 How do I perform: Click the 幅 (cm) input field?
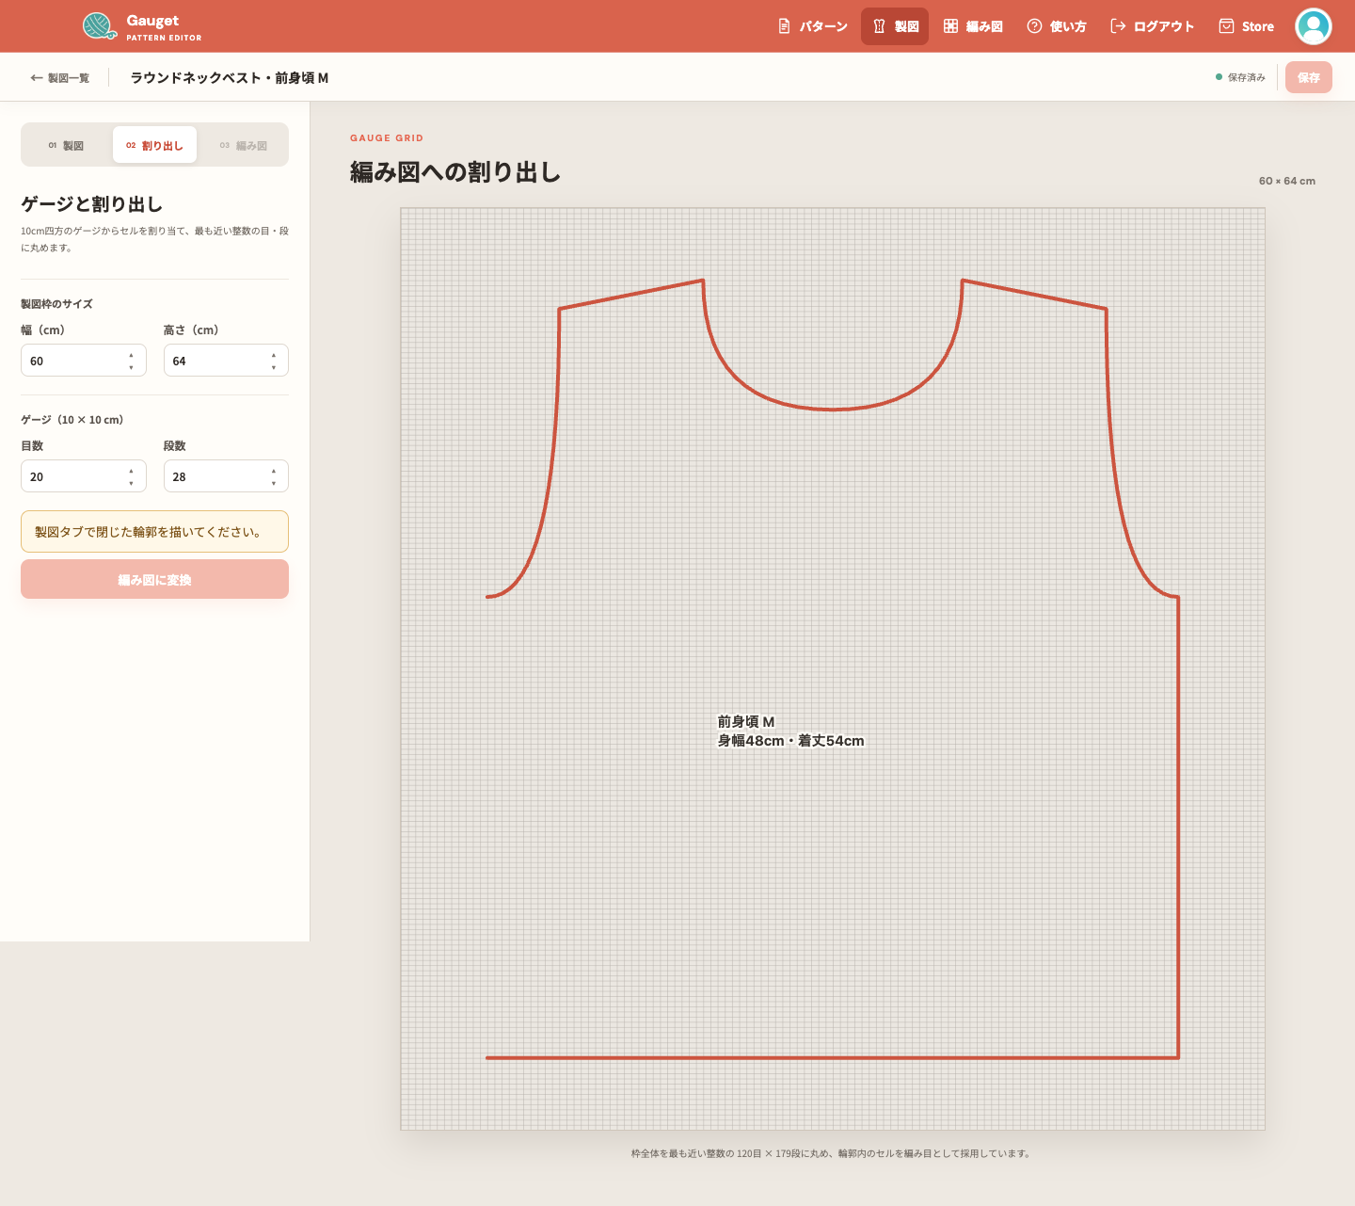(84, 361)
